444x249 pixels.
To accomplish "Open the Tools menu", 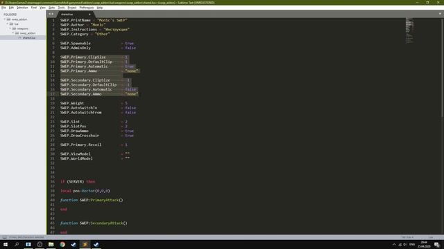I will pos(61,8).
